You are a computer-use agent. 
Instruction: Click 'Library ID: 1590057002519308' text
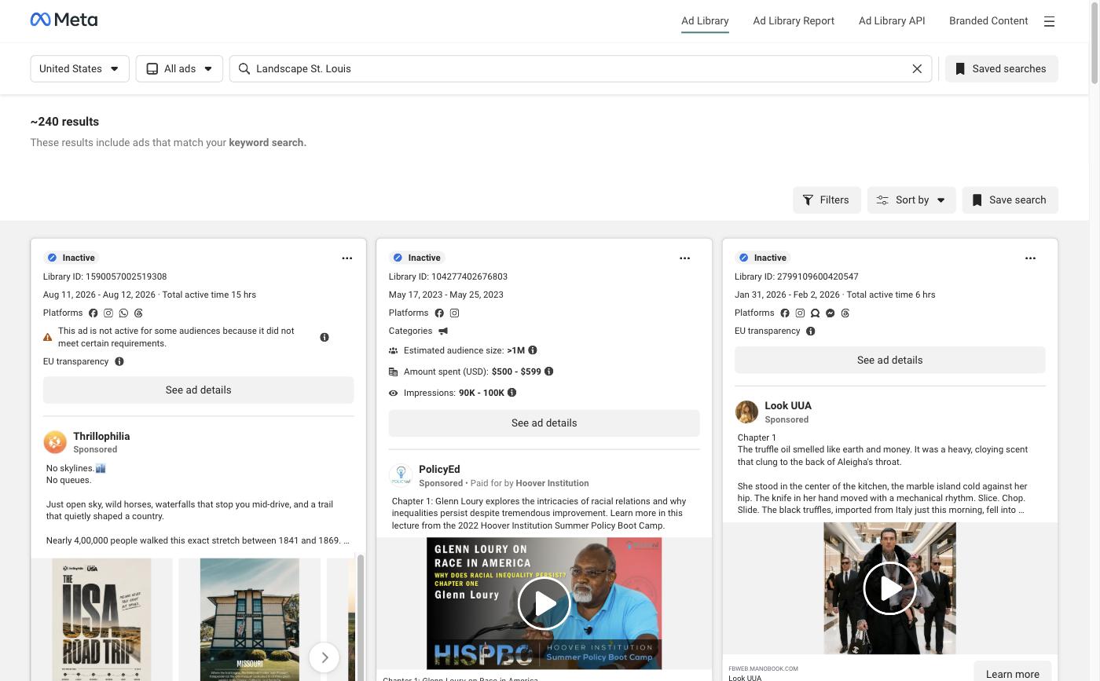point(104,276)
